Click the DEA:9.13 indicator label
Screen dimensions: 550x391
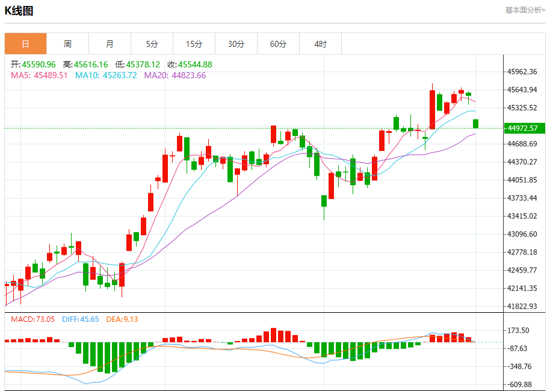(x=122, y=319)
